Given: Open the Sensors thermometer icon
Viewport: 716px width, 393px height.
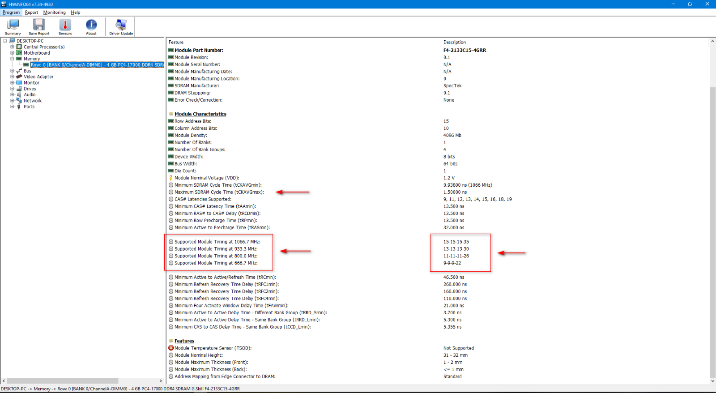Looking at the screenshot, I should (x=65, y=27).
